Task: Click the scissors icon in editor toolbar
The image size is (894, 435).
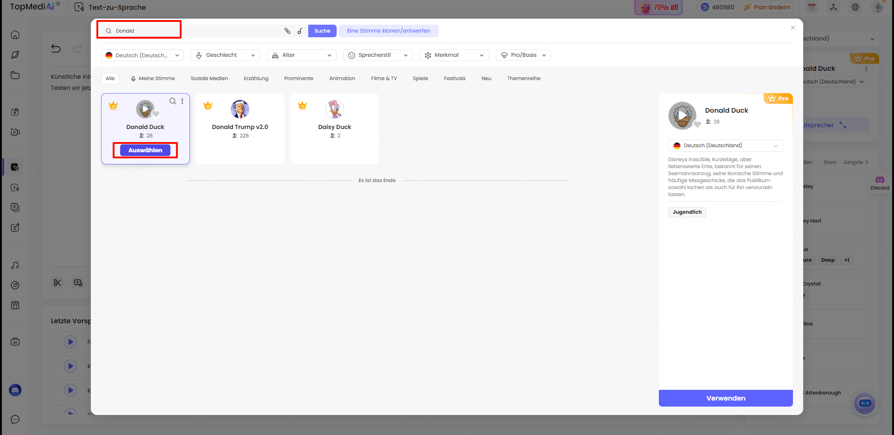Action: 57,283
